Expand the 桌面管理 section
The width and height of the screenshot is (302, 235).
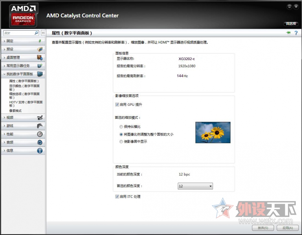tap(23, 58)
